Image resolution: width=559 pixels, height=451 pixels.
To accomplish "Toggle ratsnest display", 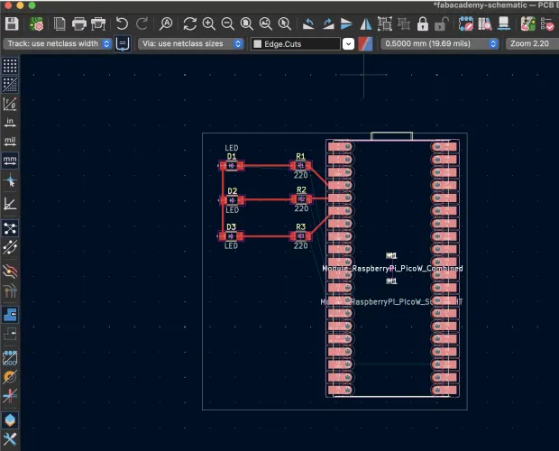I will 10,228.
